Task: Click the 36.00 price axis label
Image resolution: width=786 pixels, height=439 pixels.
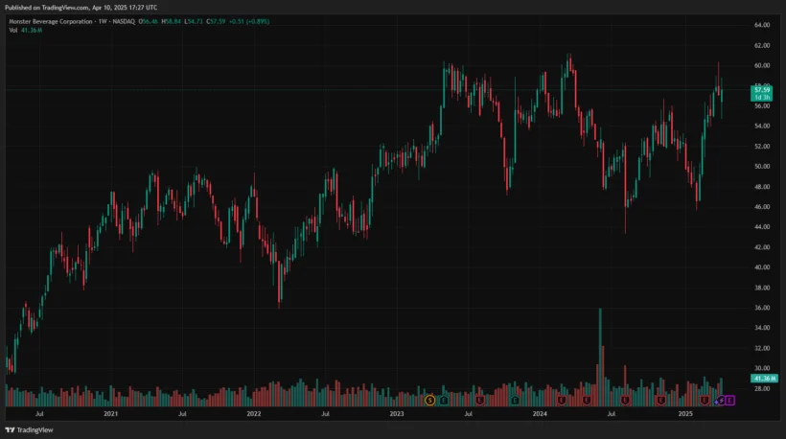Action: [762, 308]
